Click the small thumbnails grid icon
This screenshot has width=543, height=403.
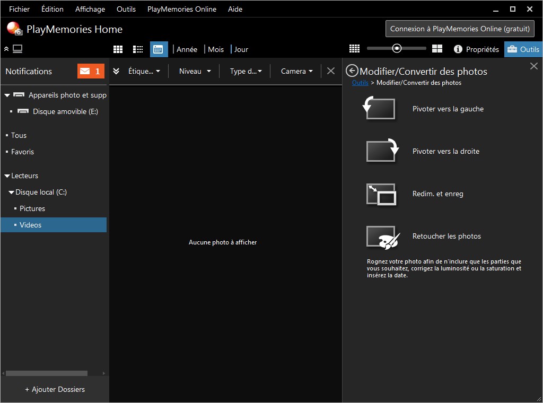(354, 49)
